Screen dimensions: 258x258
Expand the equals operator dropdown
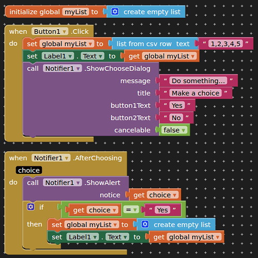[x=131, y=210]
